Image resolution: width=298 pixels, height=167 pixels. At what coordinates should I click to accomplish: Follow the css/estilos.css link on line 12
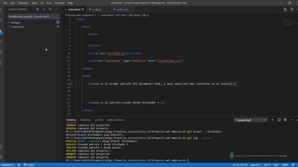tap(169, 61)
